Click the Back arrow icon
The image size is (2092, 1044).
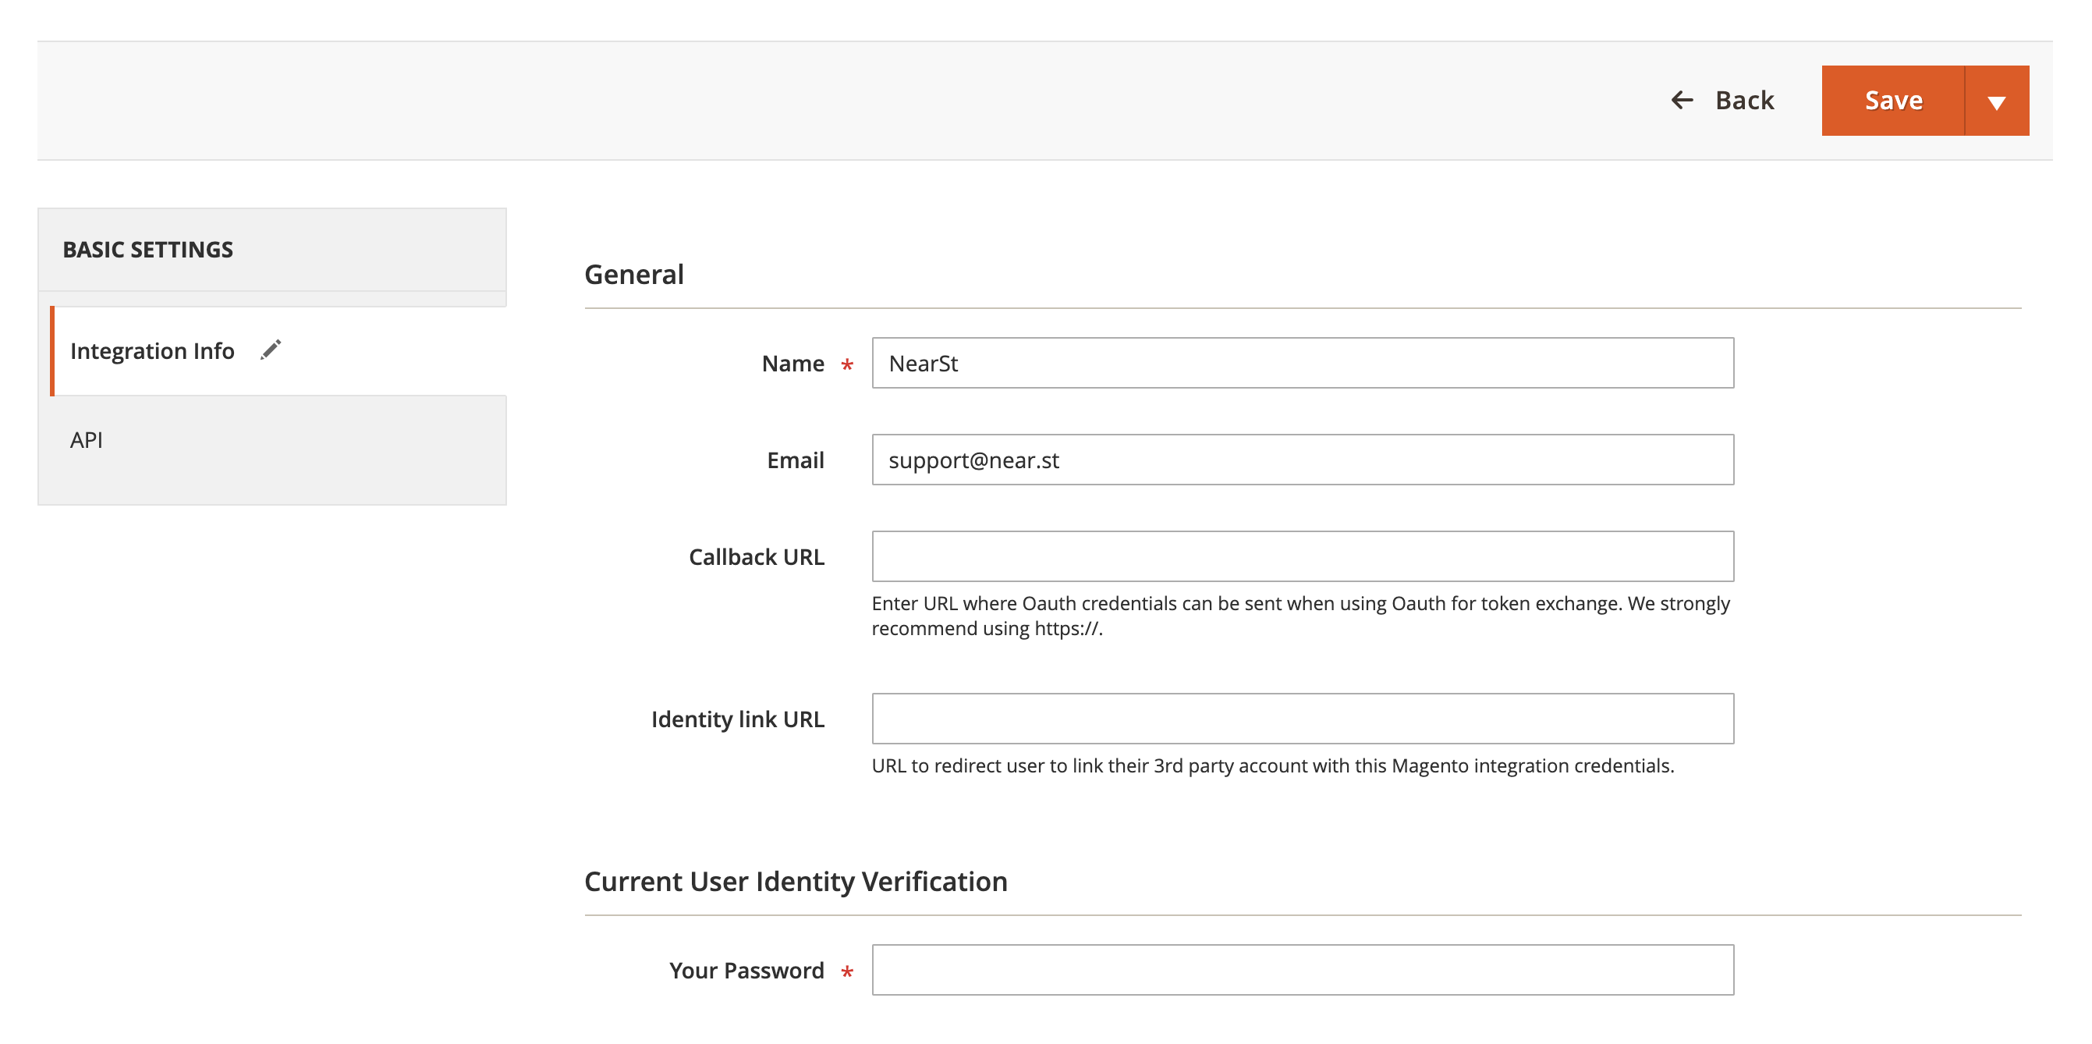click(1682, 100)
